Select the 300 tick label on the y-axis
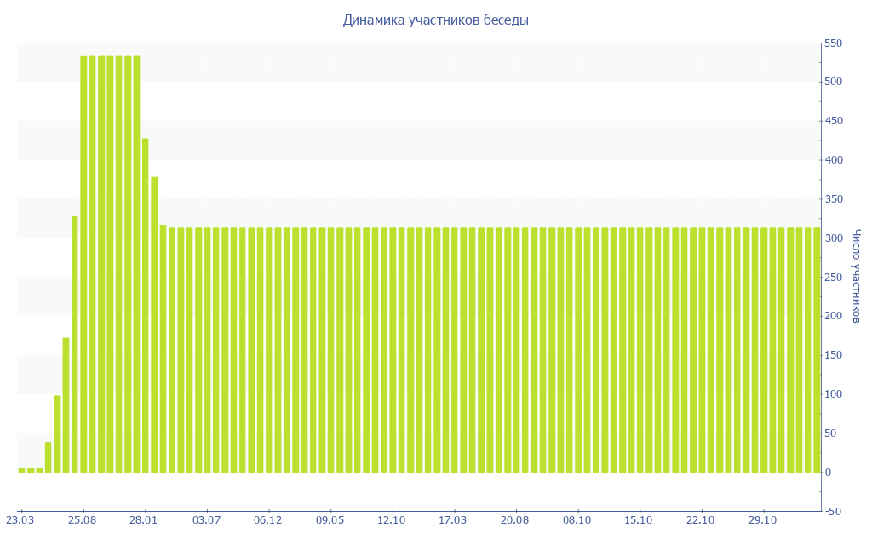Viewport: 872px width, 545px height. tap(833, 238)
